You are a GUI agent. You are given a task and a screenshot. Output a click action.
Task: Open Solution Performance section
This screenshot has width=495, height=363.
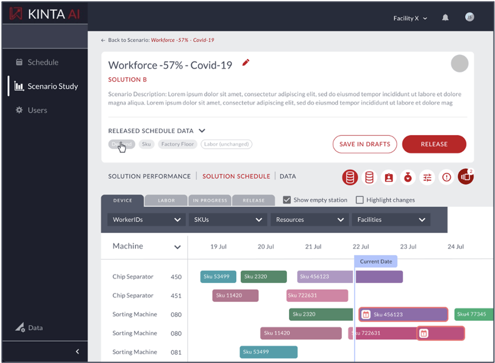pyautogui.click(x=149, y=176)
